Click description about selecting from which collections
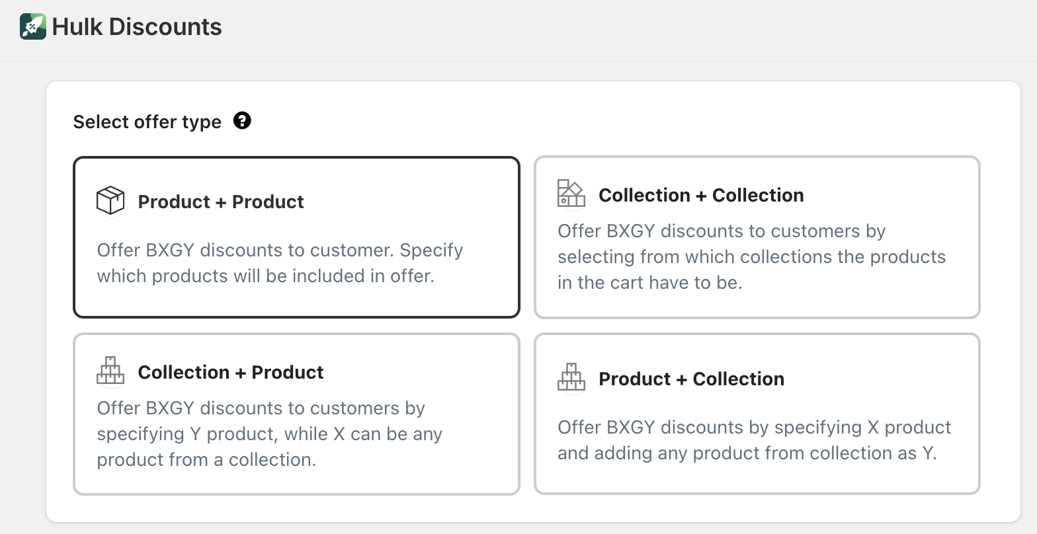 751,256
